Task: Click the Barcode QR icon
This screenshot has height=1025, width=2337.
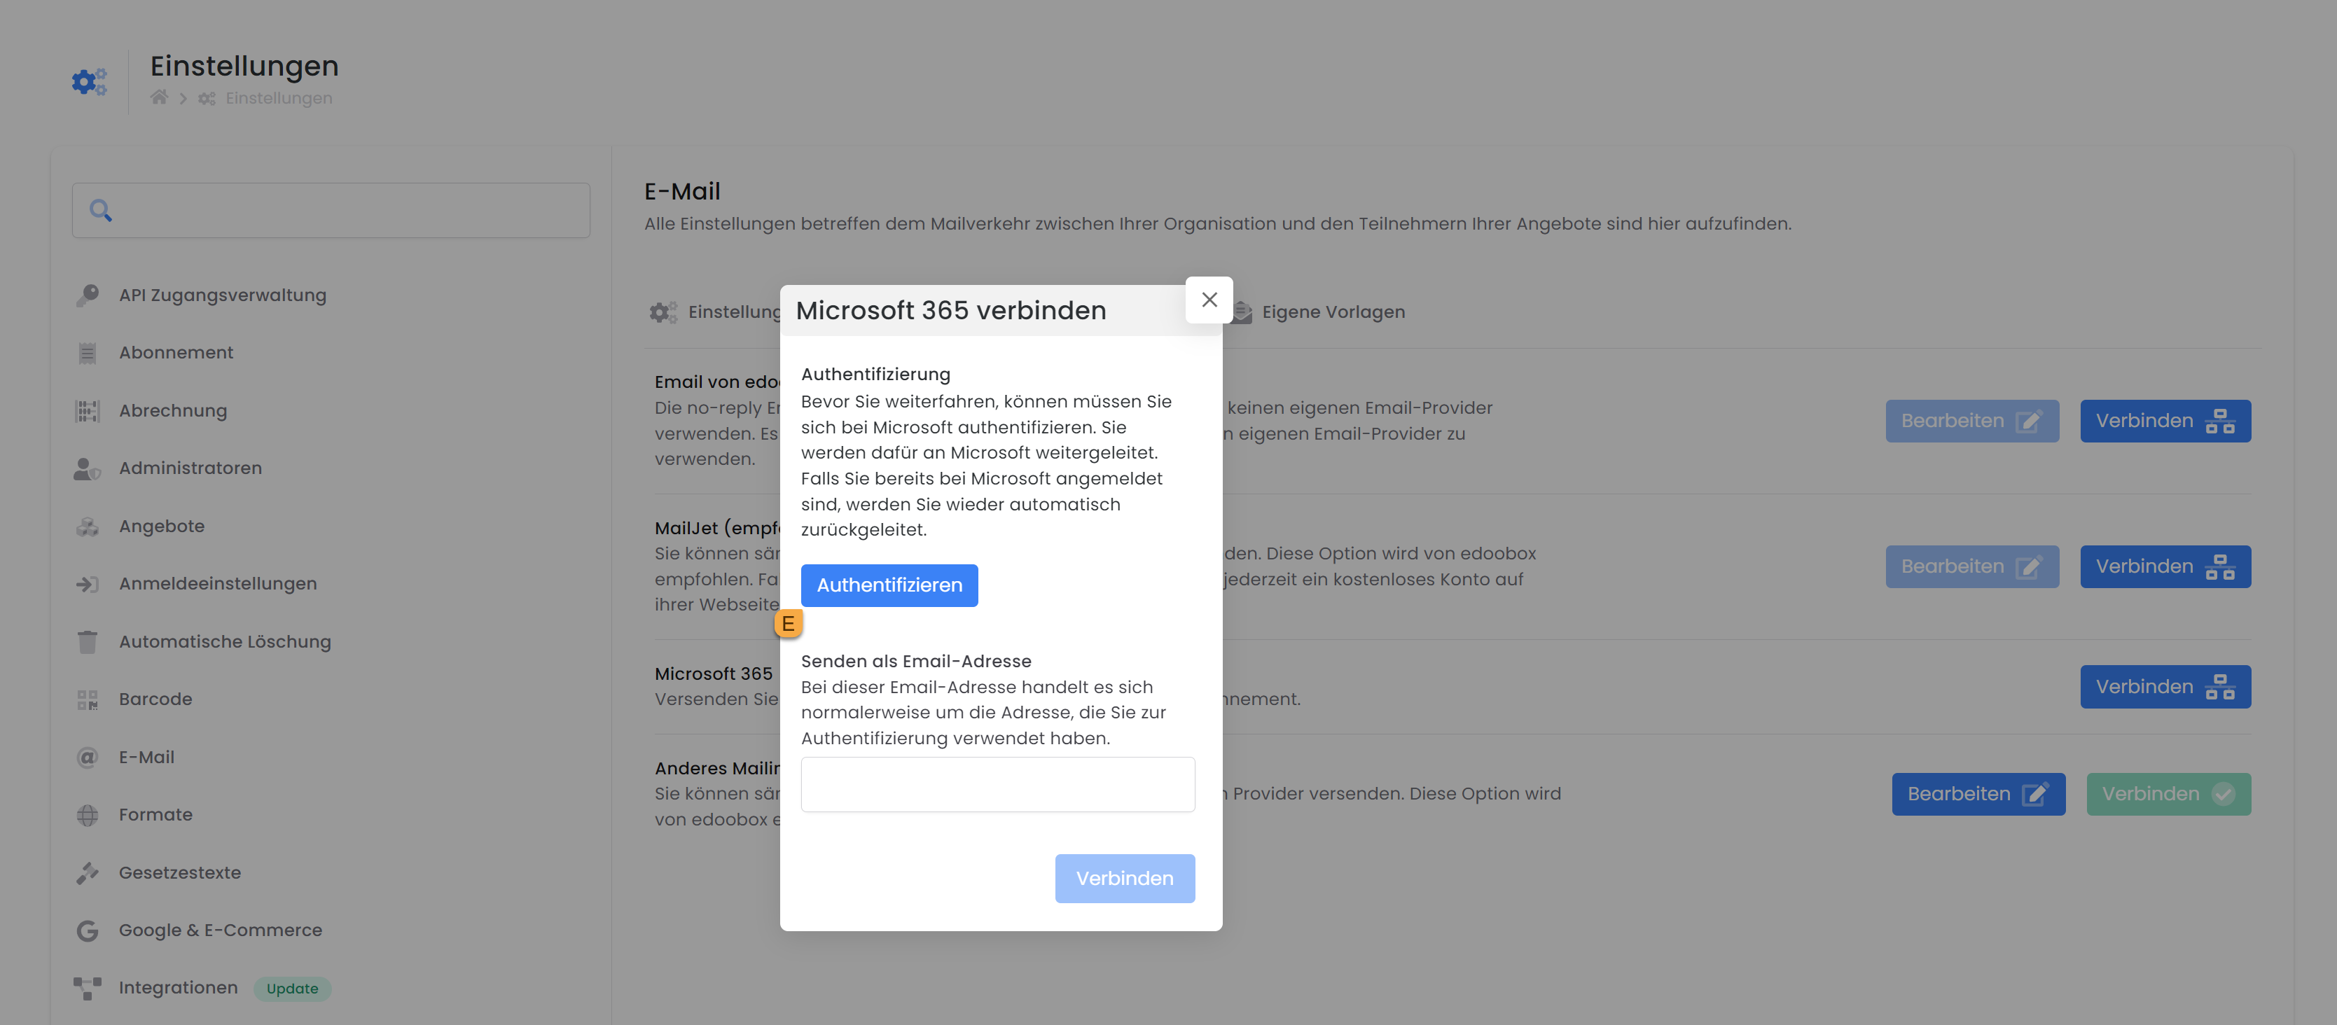Action: click(x=87, y=699)
